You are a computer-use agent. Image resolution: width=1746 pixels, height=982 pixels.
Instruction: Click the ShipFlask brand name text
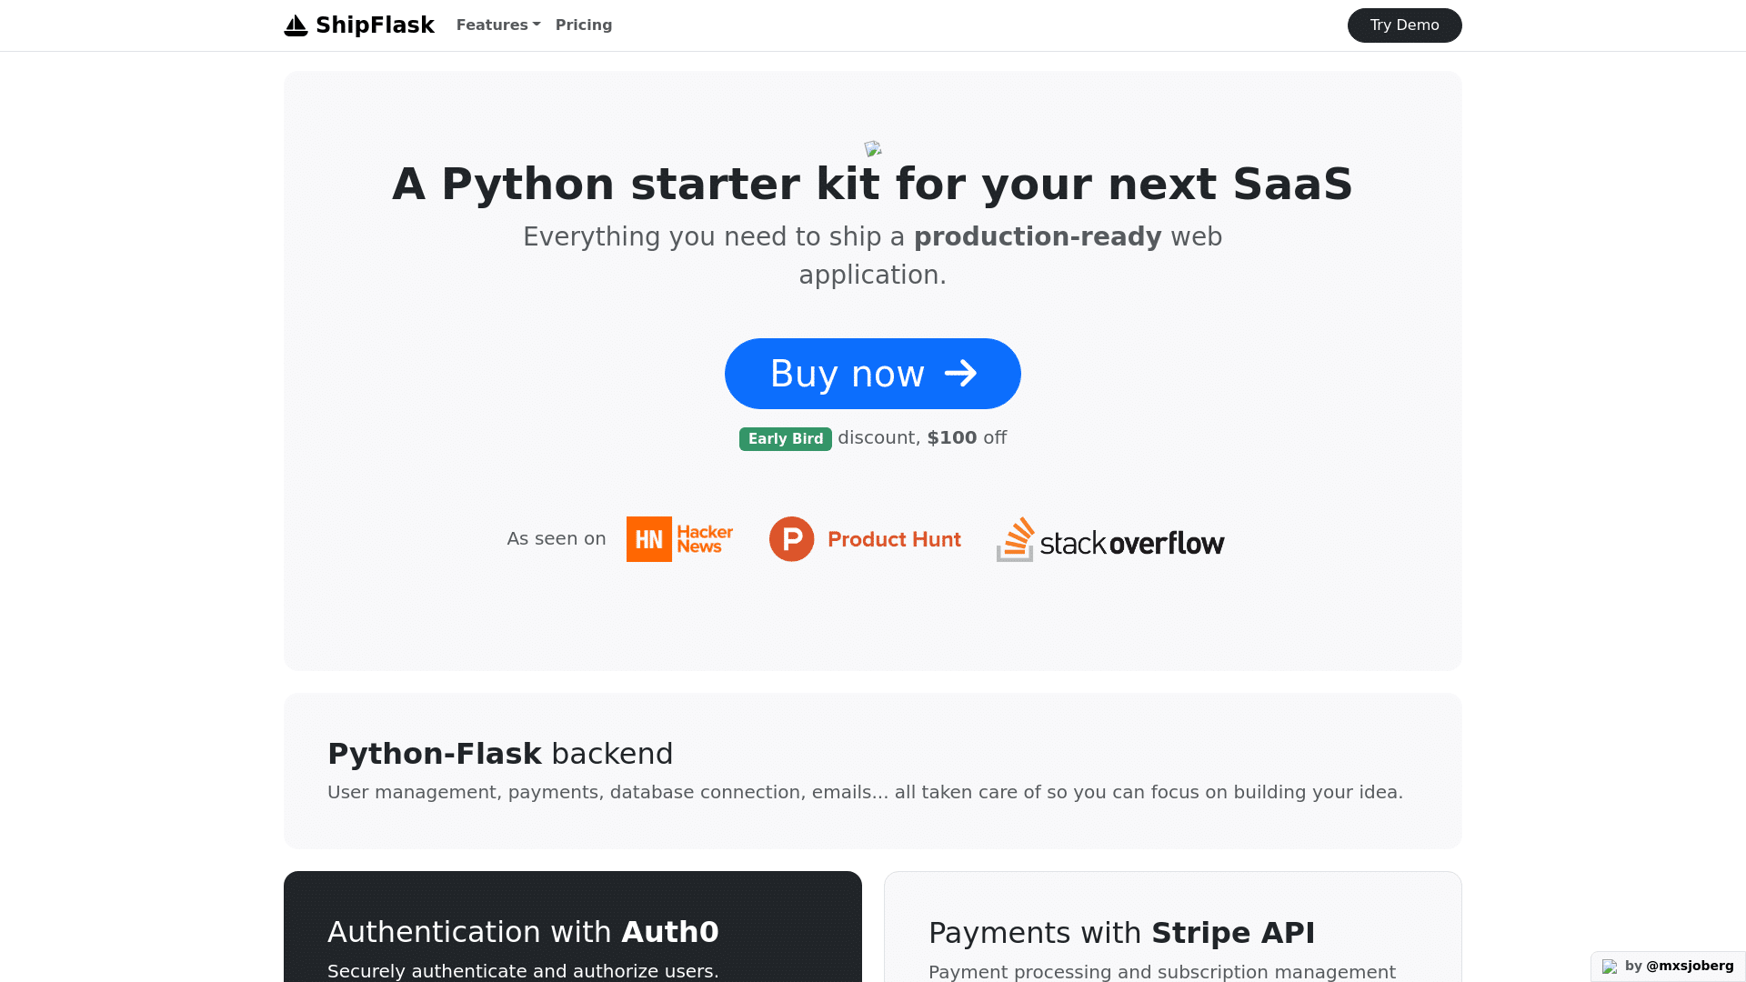375,25
